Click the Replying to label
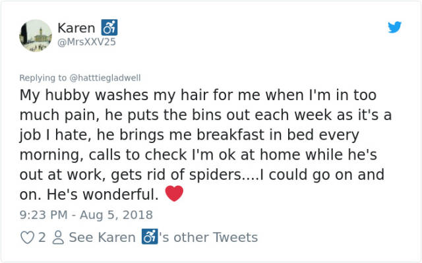The height and width of the screenshot is (263, 422). coord(43,78)
